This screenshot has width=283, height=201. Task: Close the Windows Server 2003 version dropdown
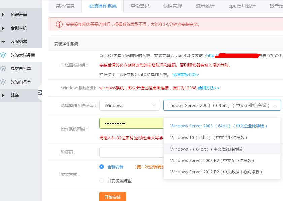222,105
